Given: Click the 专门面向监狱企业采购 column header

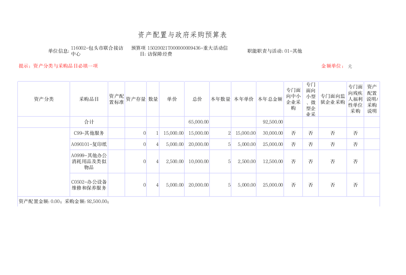Looking at the screenshot, I should [332, 99].
